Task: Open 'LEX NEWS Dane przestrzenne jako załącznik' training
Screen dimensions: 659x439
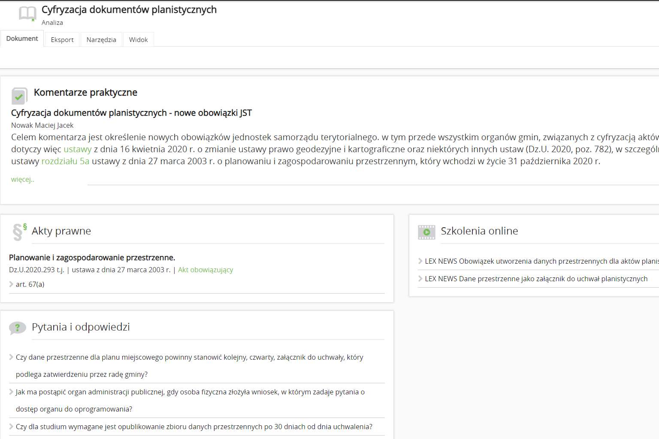Action: (536, 279)
